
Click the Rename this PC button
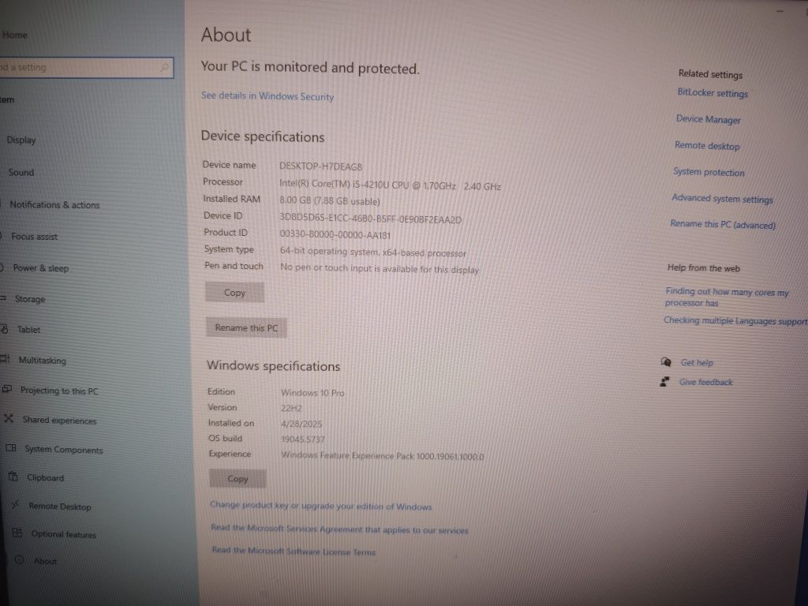246,327
